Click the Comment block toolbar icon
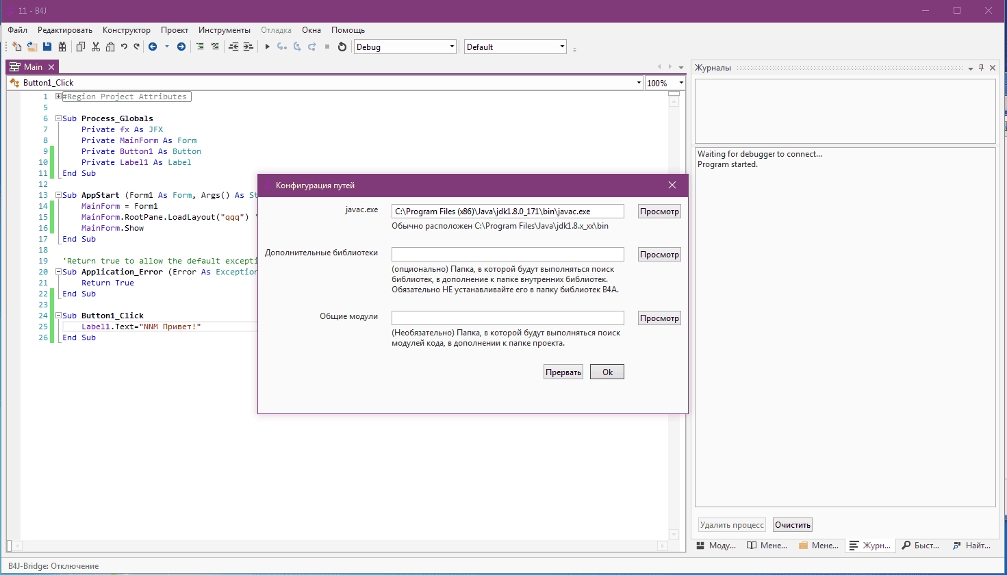Viewport: 1007px width, 575px height. (x=200, y=47)
